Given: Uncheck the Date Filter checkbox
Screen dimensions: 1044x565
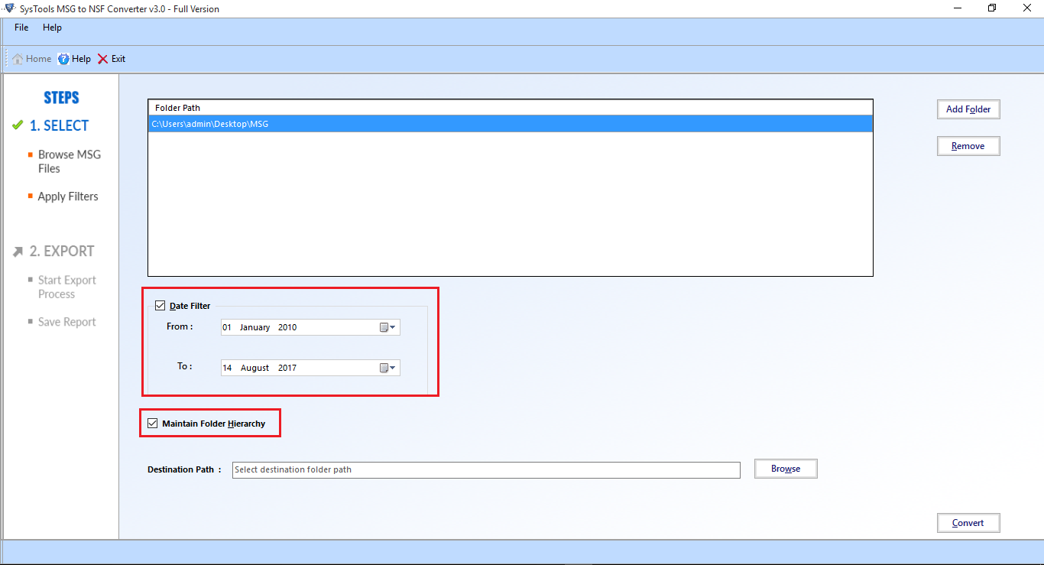Looking at the screenshot, I should click(x=160, y=306).
